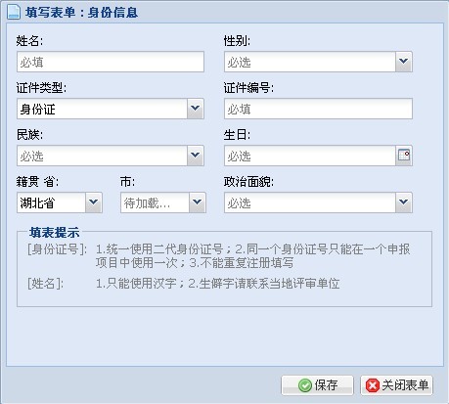Click the 保存 save button
This screenshot has height=404, width=449.
coord(317,385)
